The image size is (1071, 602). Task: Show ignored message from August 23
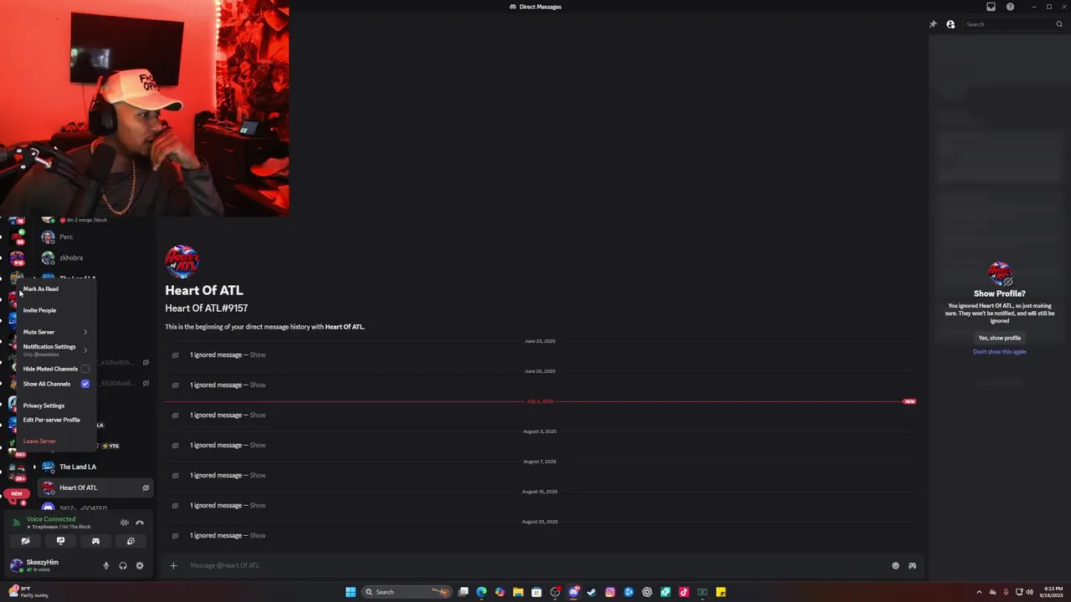[x=258, y=535]
